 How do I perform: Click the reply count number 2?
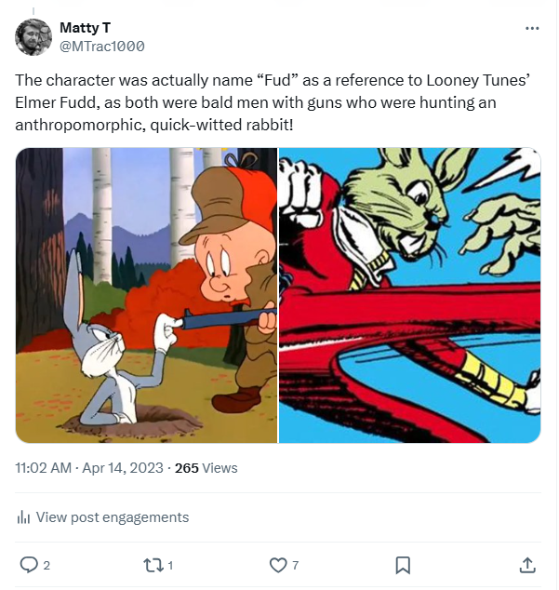(x=47, y=565)
